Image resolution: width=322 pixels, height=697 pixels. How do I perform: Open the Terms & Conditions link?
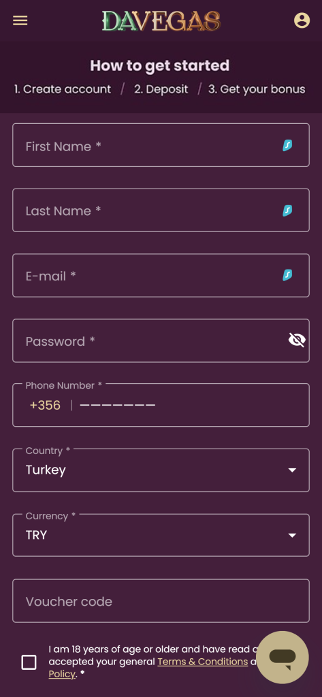click(x=202, y=662)
